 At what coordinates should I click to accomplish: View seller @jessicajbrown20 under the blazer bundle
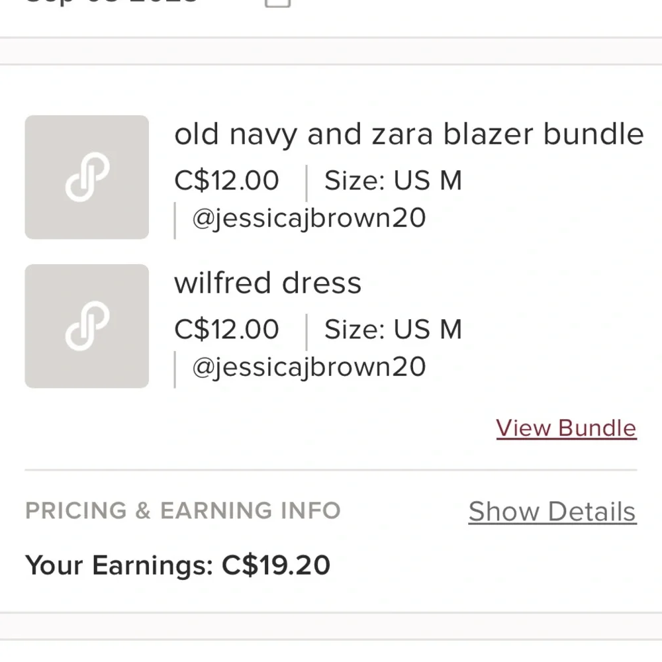tap(309, 218)
